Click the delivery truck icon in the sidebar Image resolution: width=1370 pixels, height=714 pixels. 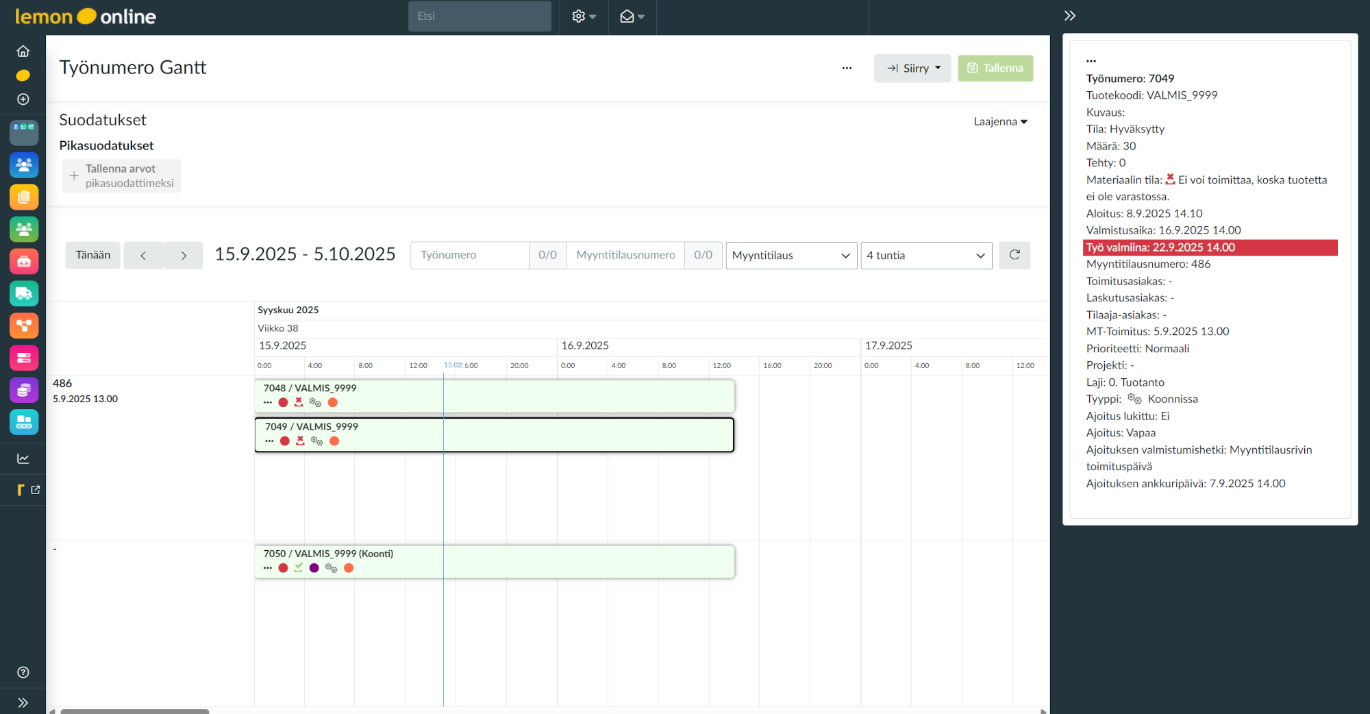pos(23,293)
